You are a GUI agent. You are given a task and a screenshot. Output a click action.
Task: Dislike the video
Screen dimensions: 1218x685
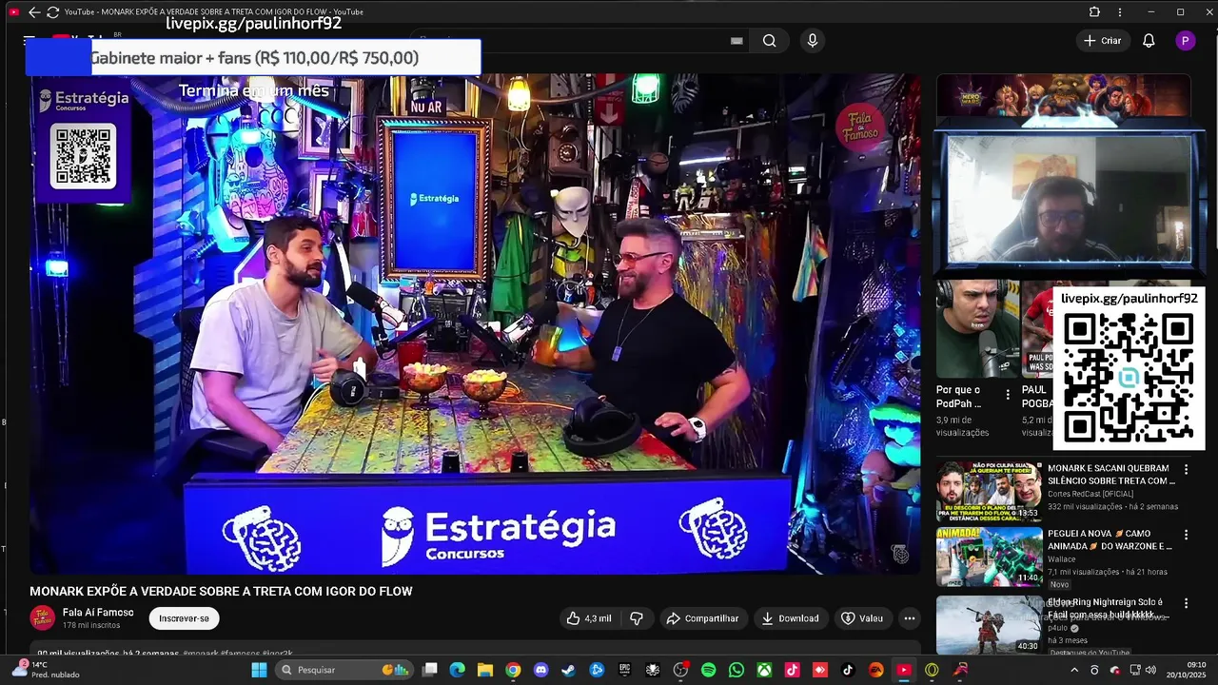pyautogui.click(x=637, y=618)
